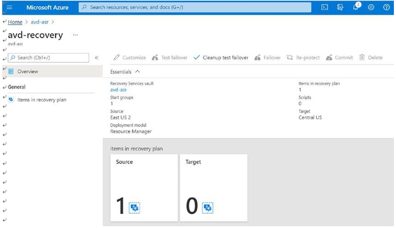Click the 'Items in recovery plan' essentials label
The width and height of the screenshot is (396, 228).
319,83
